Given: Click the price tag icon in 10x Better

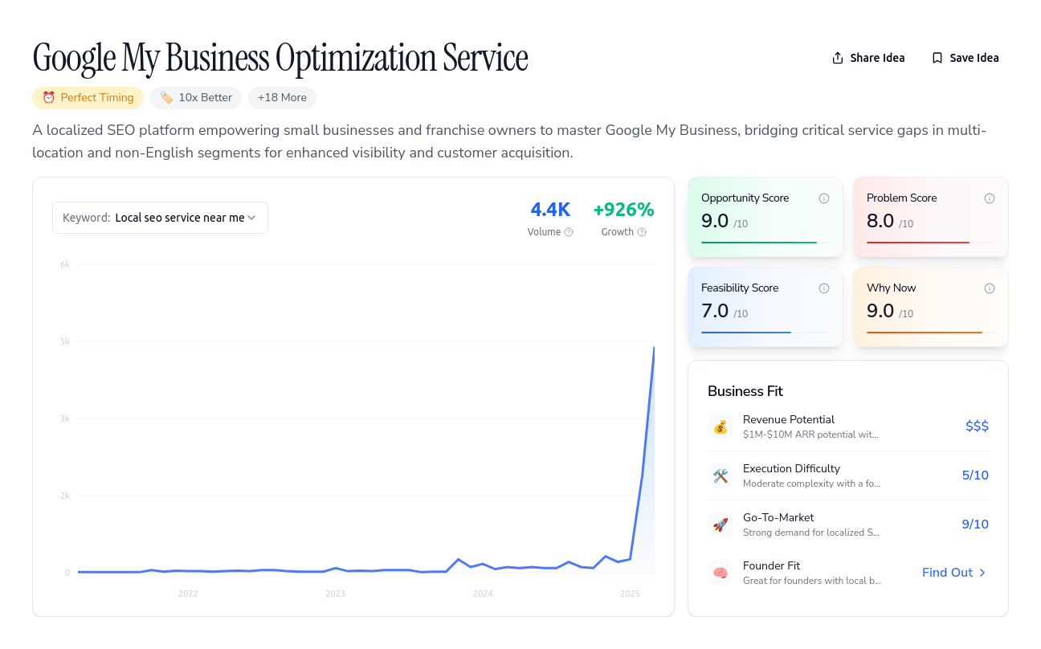Looking at the screenshot, I should coord(166,98).
